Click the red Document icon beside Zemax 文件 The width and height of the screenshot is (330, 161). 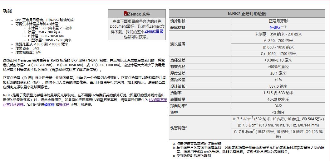pos(126,14)
